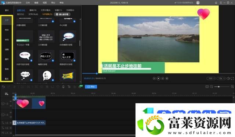Start voice recording with the microphone icon
The width and height of the screenshot is (235, 137).
pyautogui.click(x=63, y=87)
